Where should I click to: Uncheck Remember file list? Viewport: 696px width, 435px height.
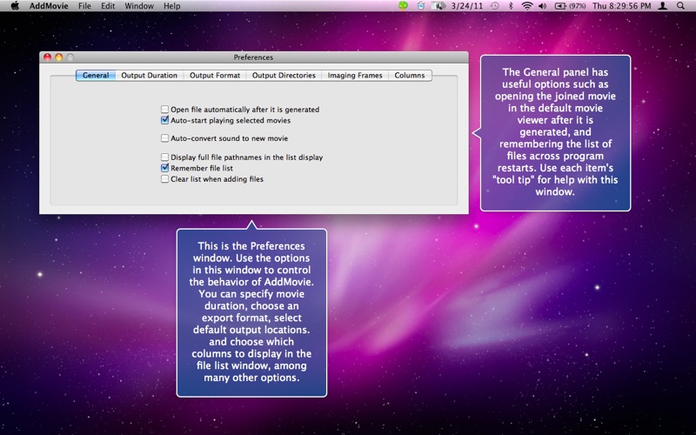tap(164, 168)
